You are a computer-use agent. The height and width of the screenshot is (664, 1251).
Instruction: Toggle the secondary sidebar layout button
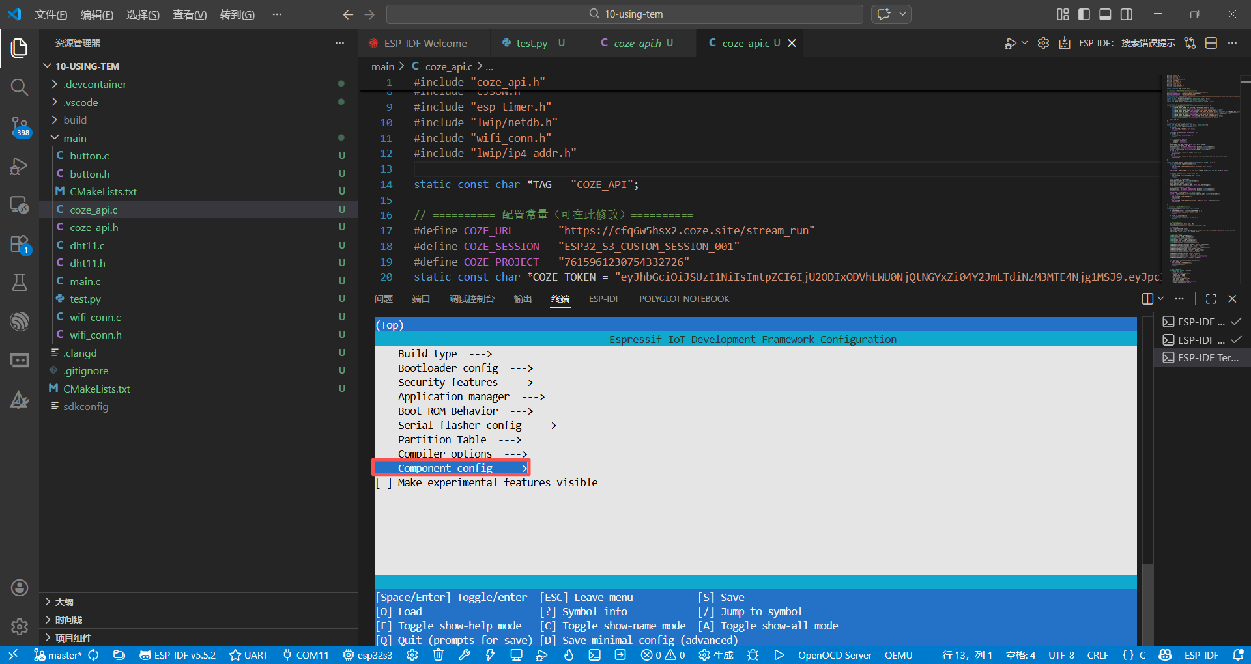(x=1127, y=14)
